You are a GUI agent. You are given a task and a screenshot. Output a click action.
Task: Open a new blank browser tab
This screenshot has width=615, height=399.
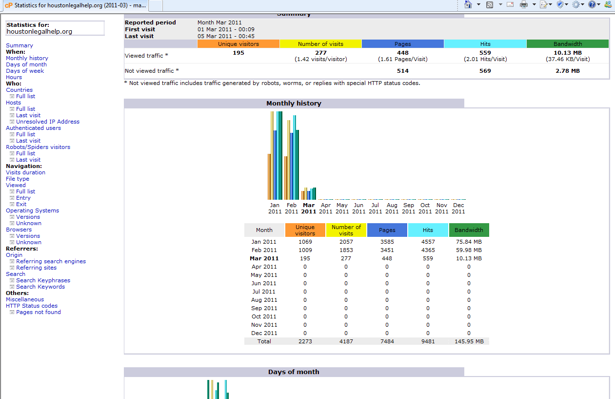point(156,6)
